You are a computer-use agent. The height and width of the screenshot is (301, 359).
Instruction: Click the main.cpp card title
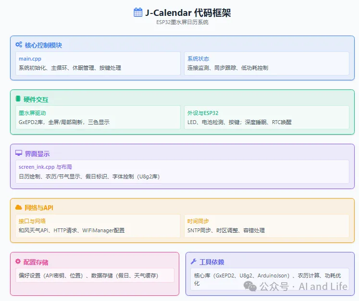[30, 59]
